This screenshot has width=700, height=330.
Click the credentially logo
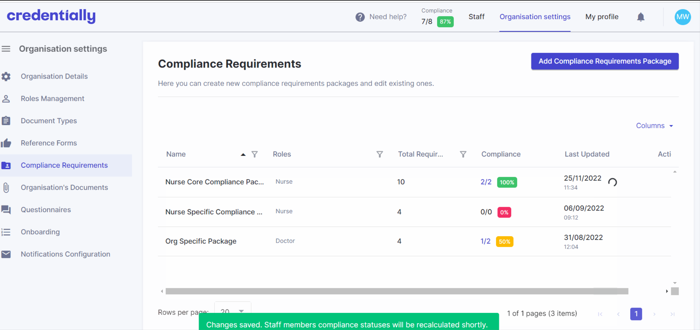(x=51, y=16)
